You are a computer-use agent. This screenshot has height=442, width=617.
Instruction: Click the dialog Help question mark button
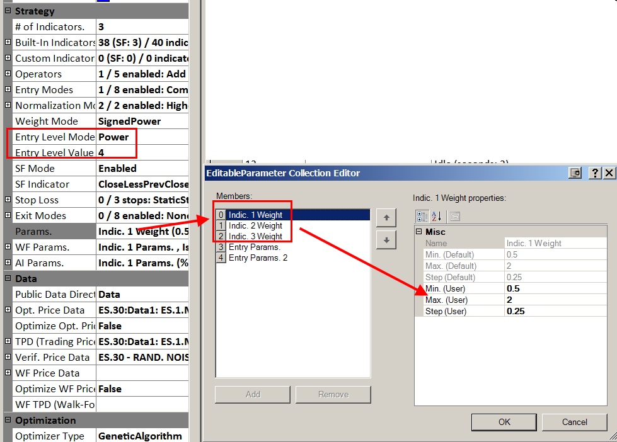594,173
